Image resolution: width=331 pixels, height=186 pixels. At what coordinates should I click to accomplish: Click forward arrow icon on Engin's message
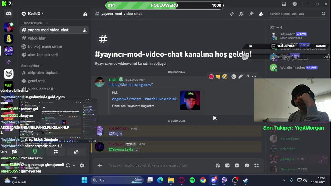click(x=247, y=76)
